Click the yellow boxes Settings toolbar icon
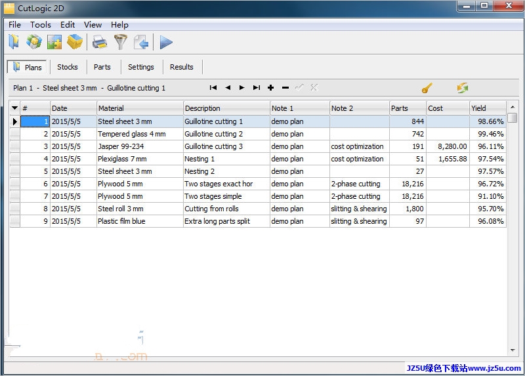The height and width of the screenshot is (376, 525). coord(75,42)
